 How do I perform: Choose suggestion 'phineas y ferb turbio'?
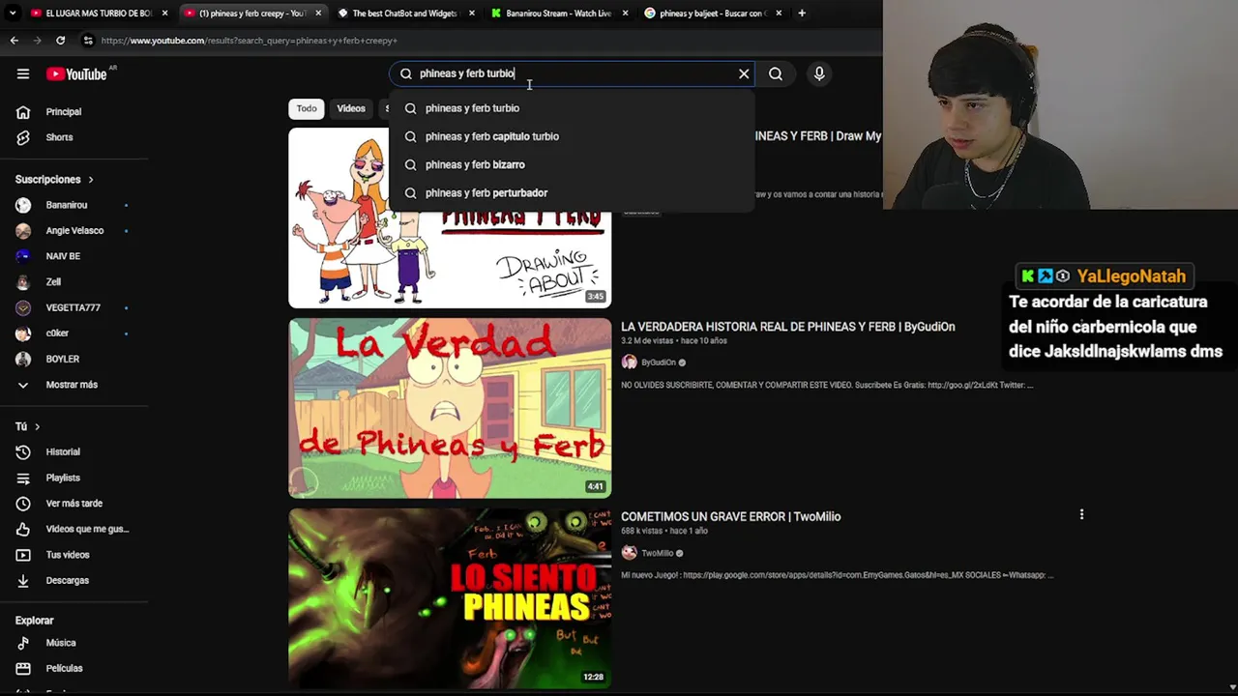[571, 108]
